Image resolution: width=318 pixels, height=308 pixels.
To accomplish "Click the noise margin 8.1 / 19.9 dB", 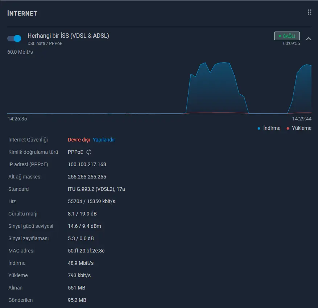I will (82, 214).
